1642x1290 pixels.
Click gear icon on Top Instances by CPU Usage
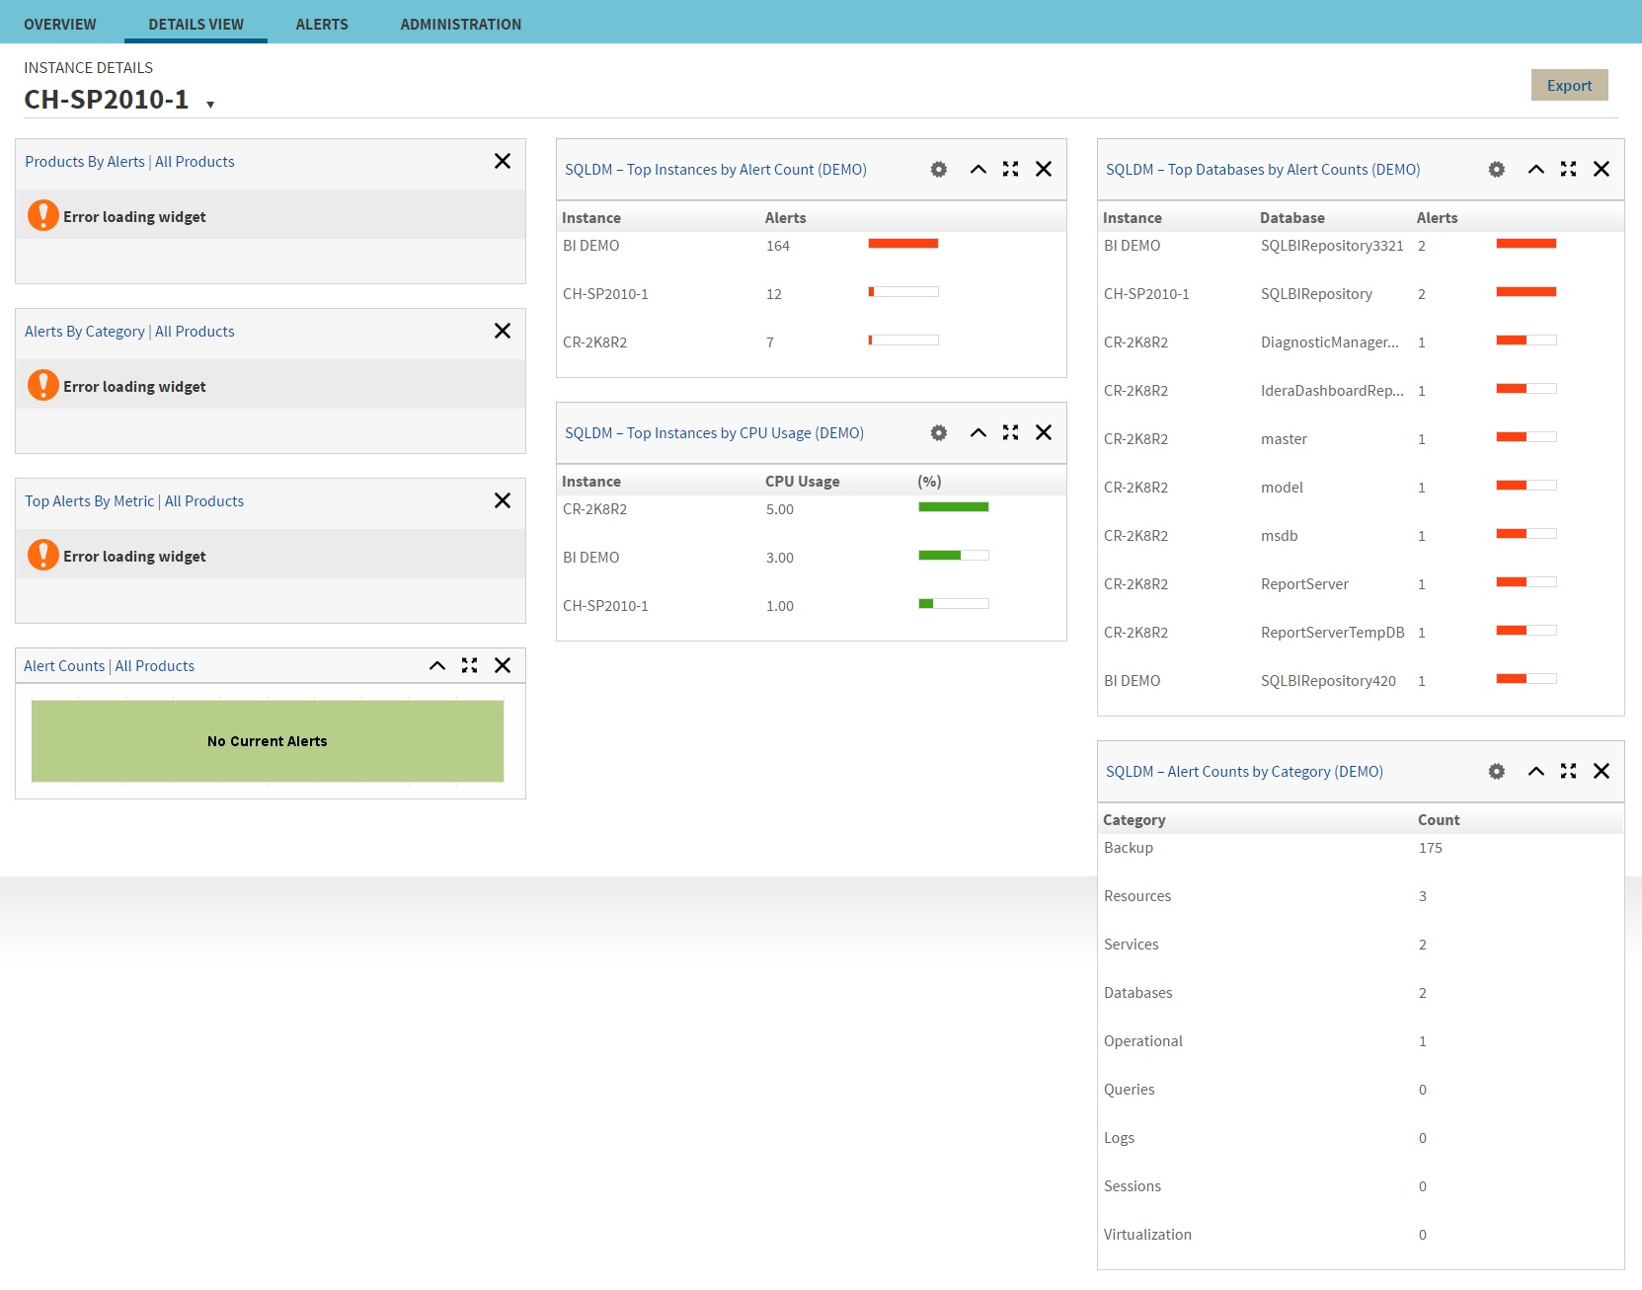click(938, 433)
